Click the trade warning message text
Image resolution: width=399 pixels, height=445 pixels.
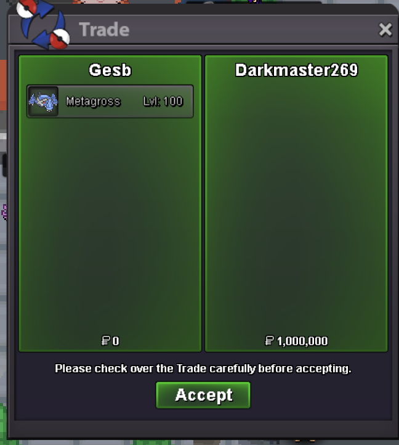pos(203,369)
